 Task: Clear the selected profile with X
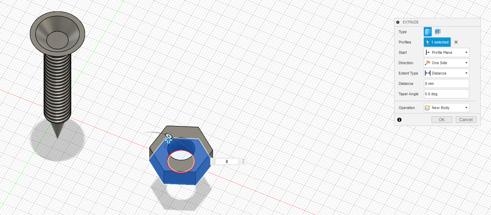pyautogui.click(x=456, y=42)
